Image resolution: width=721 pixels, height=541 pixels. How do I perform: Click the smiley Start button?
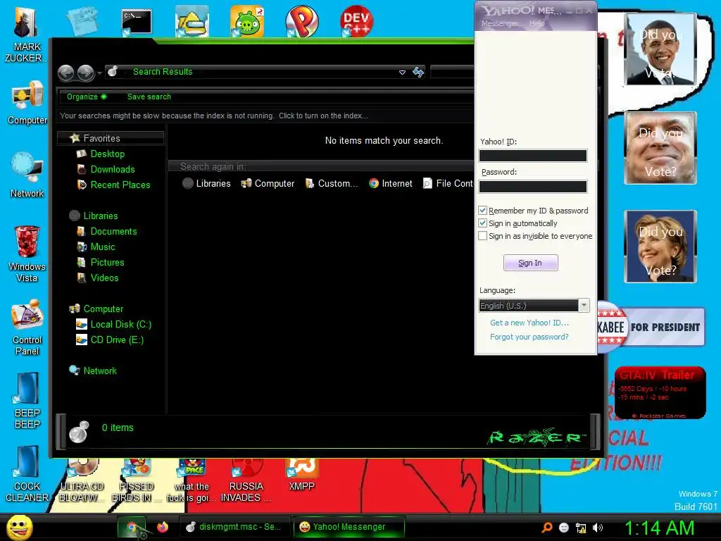[x=19, y=527]
